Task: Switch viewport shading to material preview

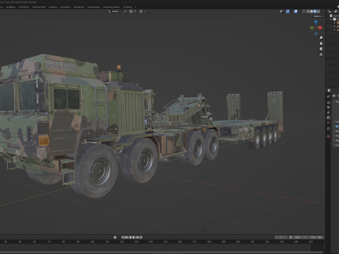Action: [x=315, y=11]
